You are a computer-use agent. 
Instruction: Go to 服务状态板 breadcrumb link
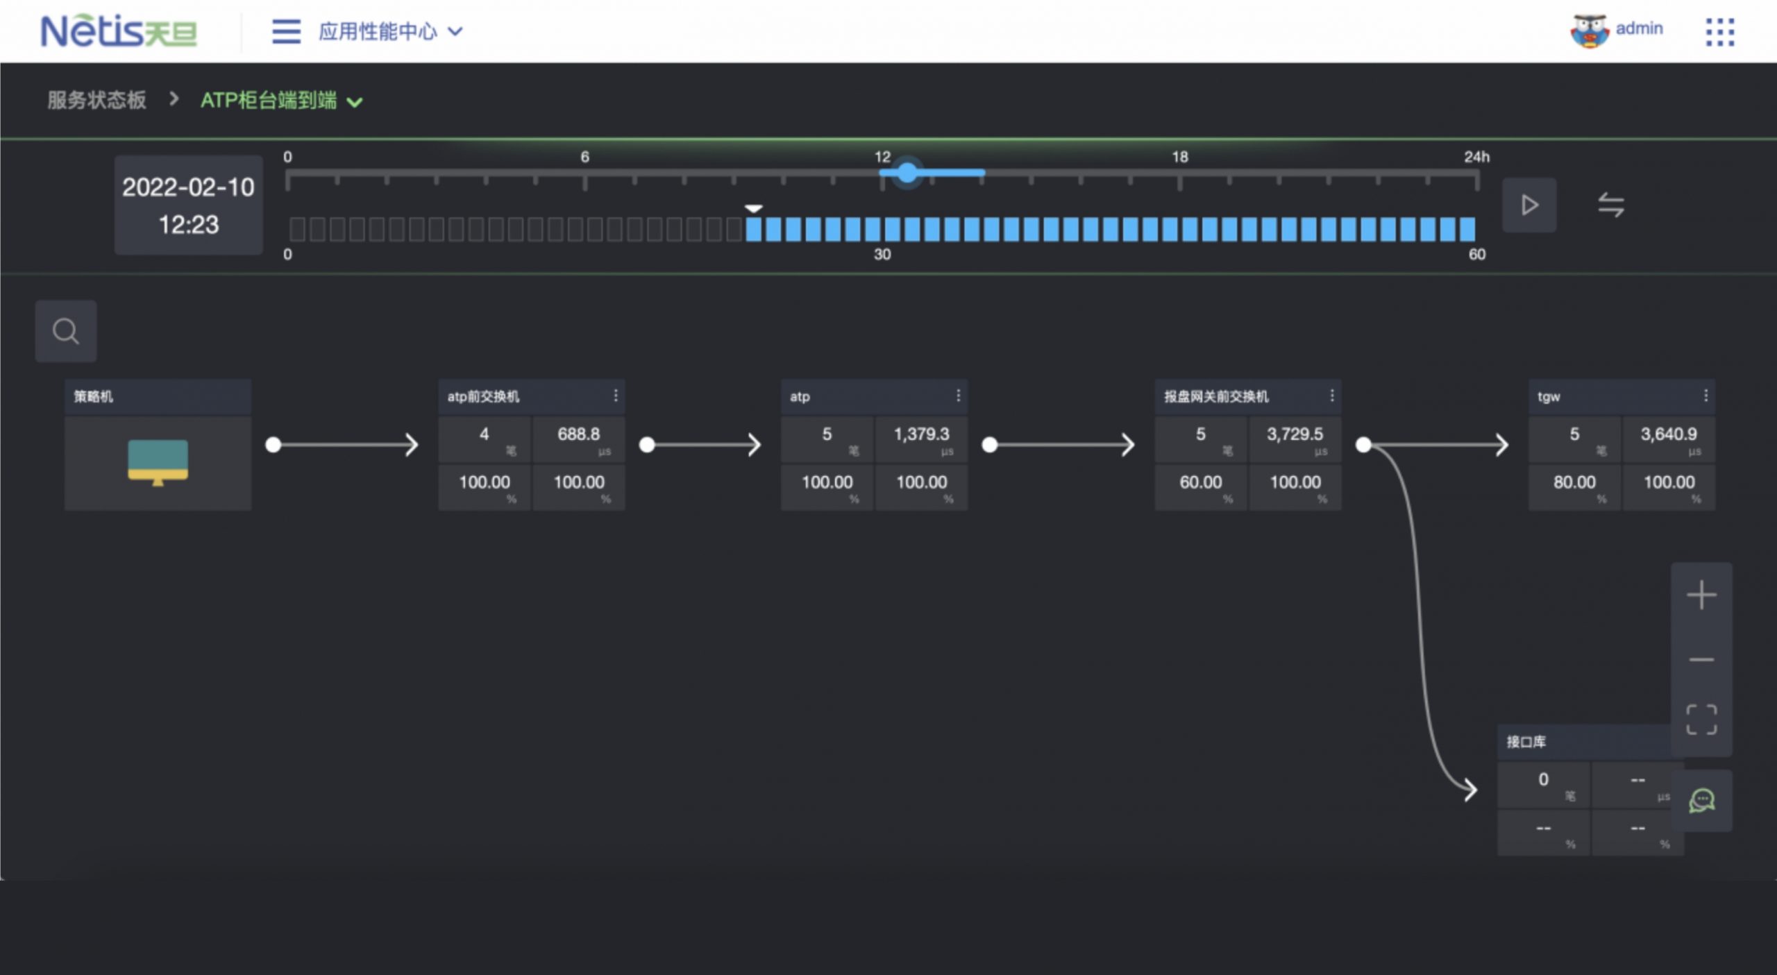tap(96, 101)
